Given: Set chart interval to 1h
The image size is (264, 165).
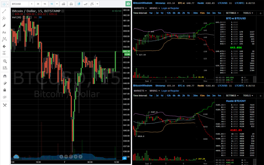Looking at the screenshot, I should coord(45,4).
